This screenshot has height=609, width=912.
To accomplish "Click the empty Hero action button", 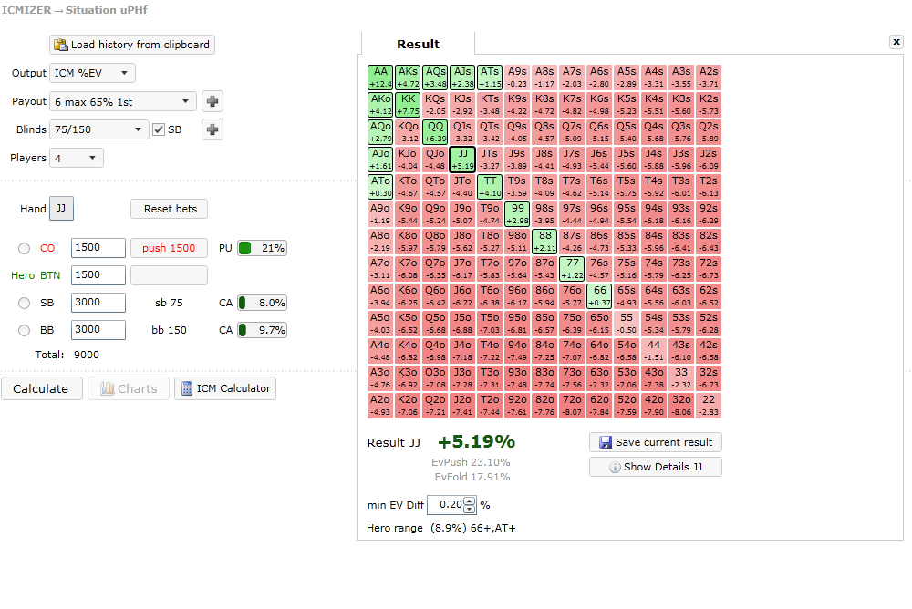I will point(170,275).
